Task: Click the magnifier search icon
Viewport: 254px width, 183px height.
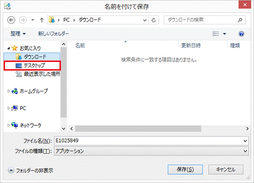Action: tap(240, 20)
